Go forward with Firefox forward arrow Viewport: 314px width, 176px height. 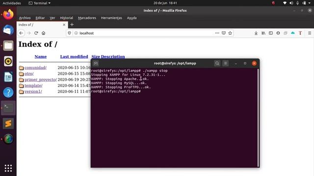click(28, 33)
